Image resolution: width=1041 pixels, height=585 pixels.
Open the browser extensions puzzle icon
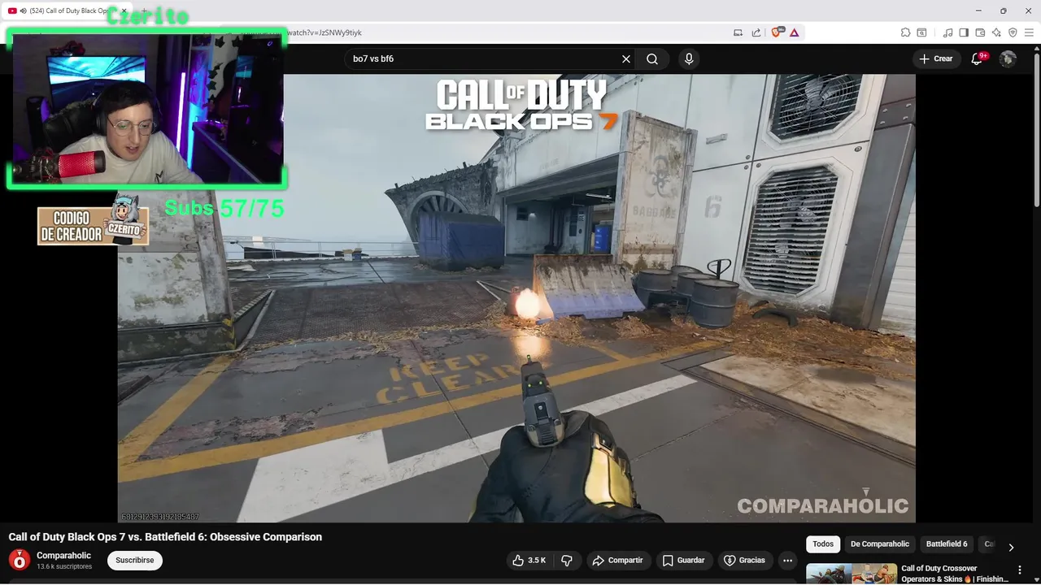pyautogui.click(x=905, y=32)
